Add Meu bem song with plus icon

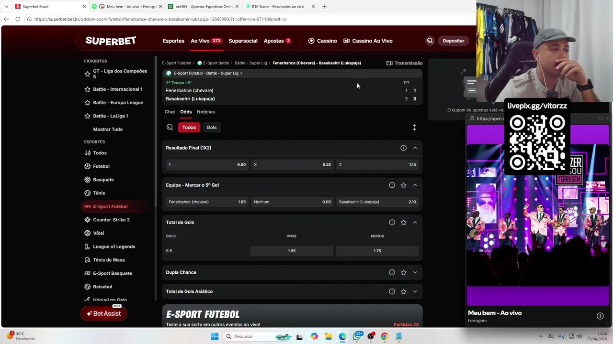tap(600, 316)
